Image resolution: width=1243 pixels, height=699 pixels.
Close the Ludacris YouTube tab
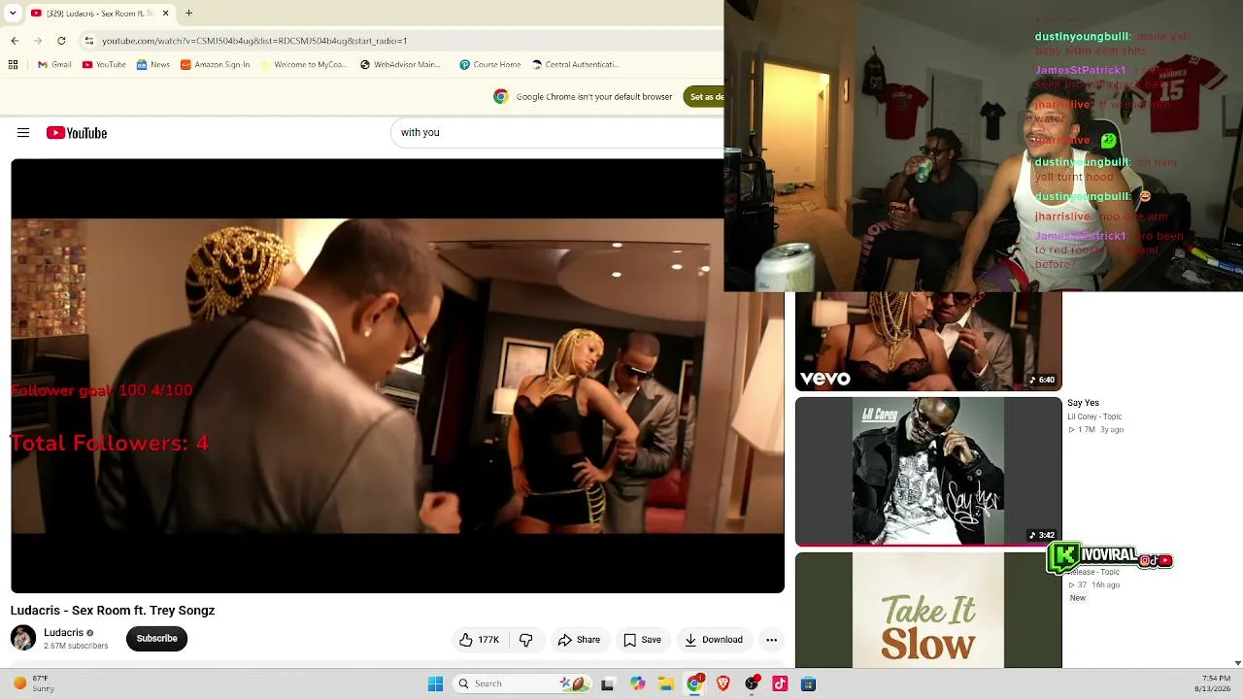pos(165,14)
